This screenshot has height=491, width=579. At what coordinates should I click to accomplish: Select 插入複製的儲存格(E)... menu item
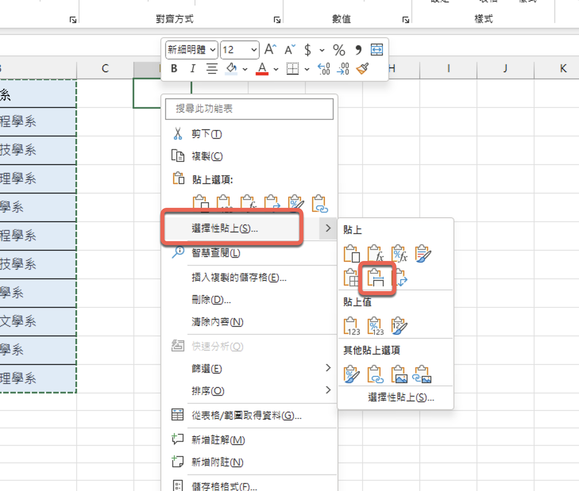click(239, 278)
